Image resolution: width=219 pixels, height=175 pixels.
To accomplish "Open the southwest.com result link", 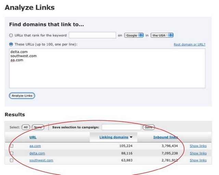I will [x=41, y=160].
